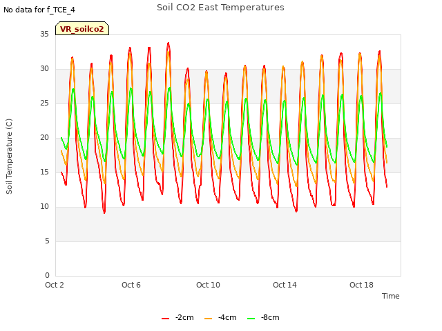Click the 15 y-axis tick label

click(x=44, y=172)
